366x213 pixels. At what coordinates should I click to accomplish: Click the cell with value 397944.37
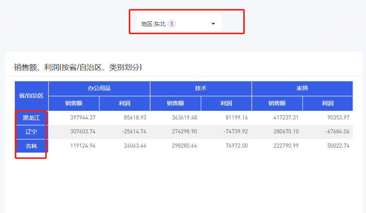(x=83, y=118)
